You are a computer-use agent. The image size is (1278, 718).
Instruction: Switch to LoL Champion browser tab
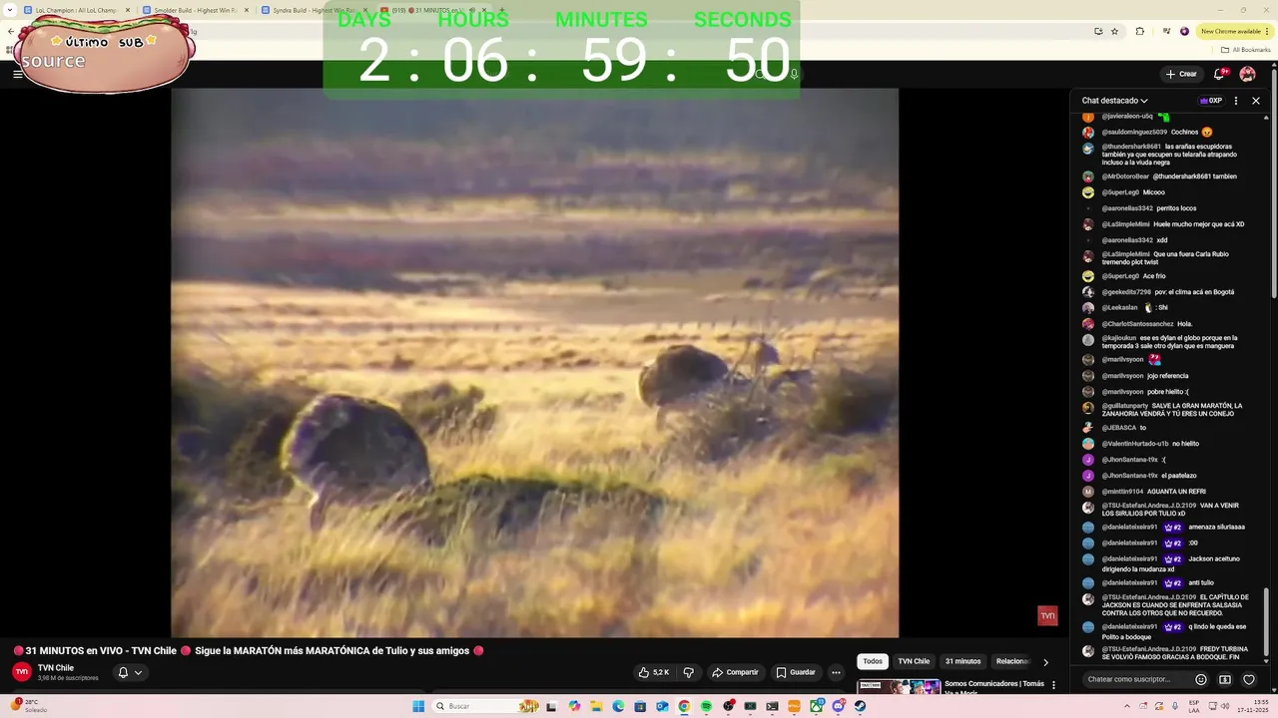(76, 10)
